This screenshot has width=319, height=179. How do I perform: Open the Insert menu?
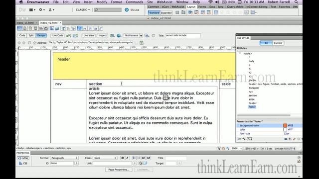point(88,2)
